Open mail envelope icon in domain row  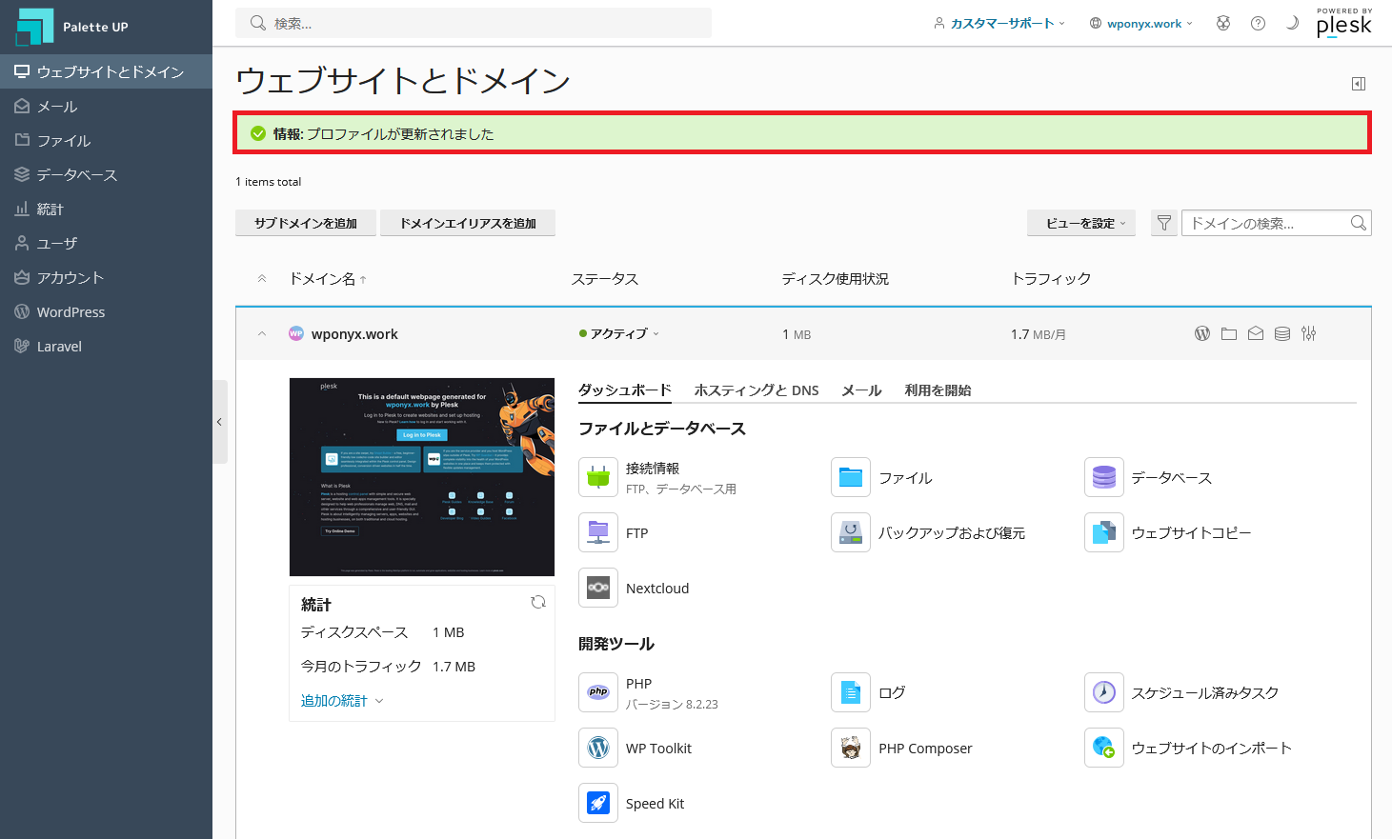(x=1256, y=333)
